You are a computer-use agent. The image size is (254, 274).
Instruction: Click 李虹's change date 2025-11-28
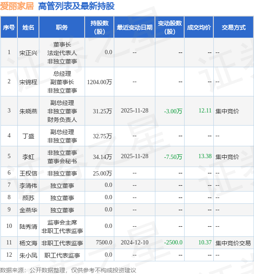135,156
